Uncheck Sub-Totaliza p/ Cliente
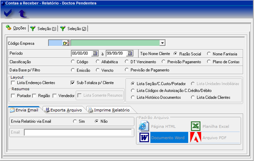Screen dimensions: 254x161 73,83
